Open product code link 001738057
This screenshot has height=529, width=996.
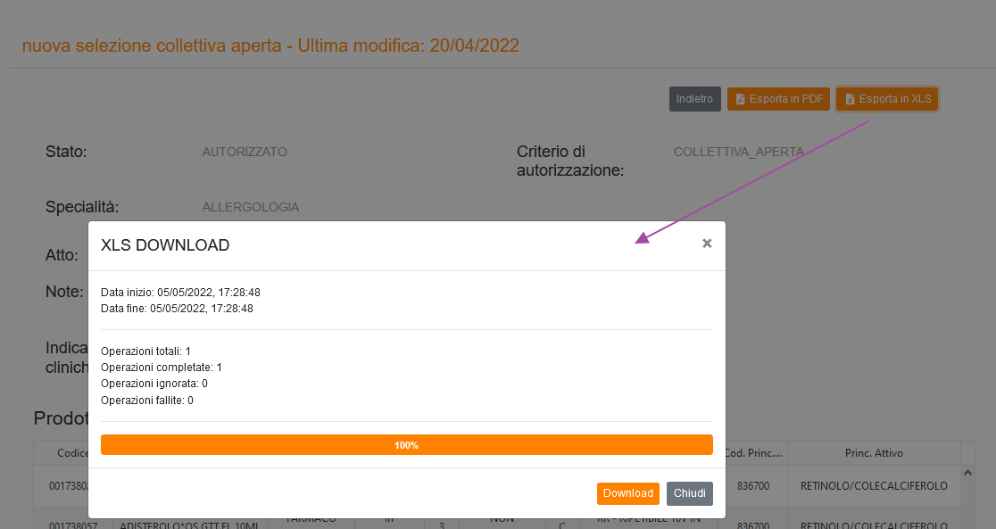(67, 525)
